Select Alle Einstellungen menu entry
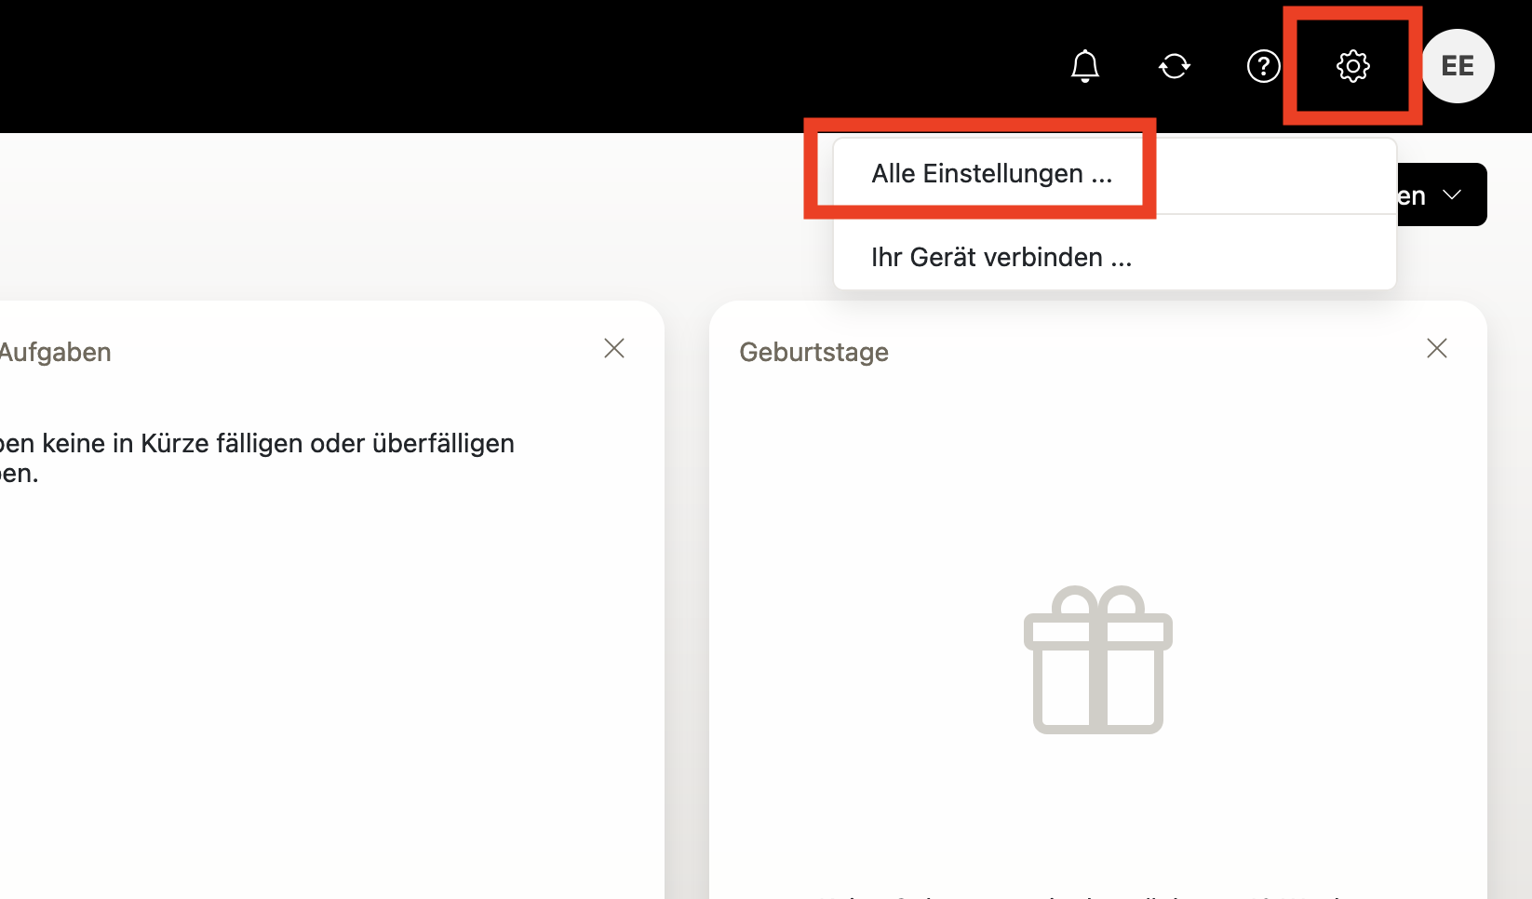 [1115, 174]
